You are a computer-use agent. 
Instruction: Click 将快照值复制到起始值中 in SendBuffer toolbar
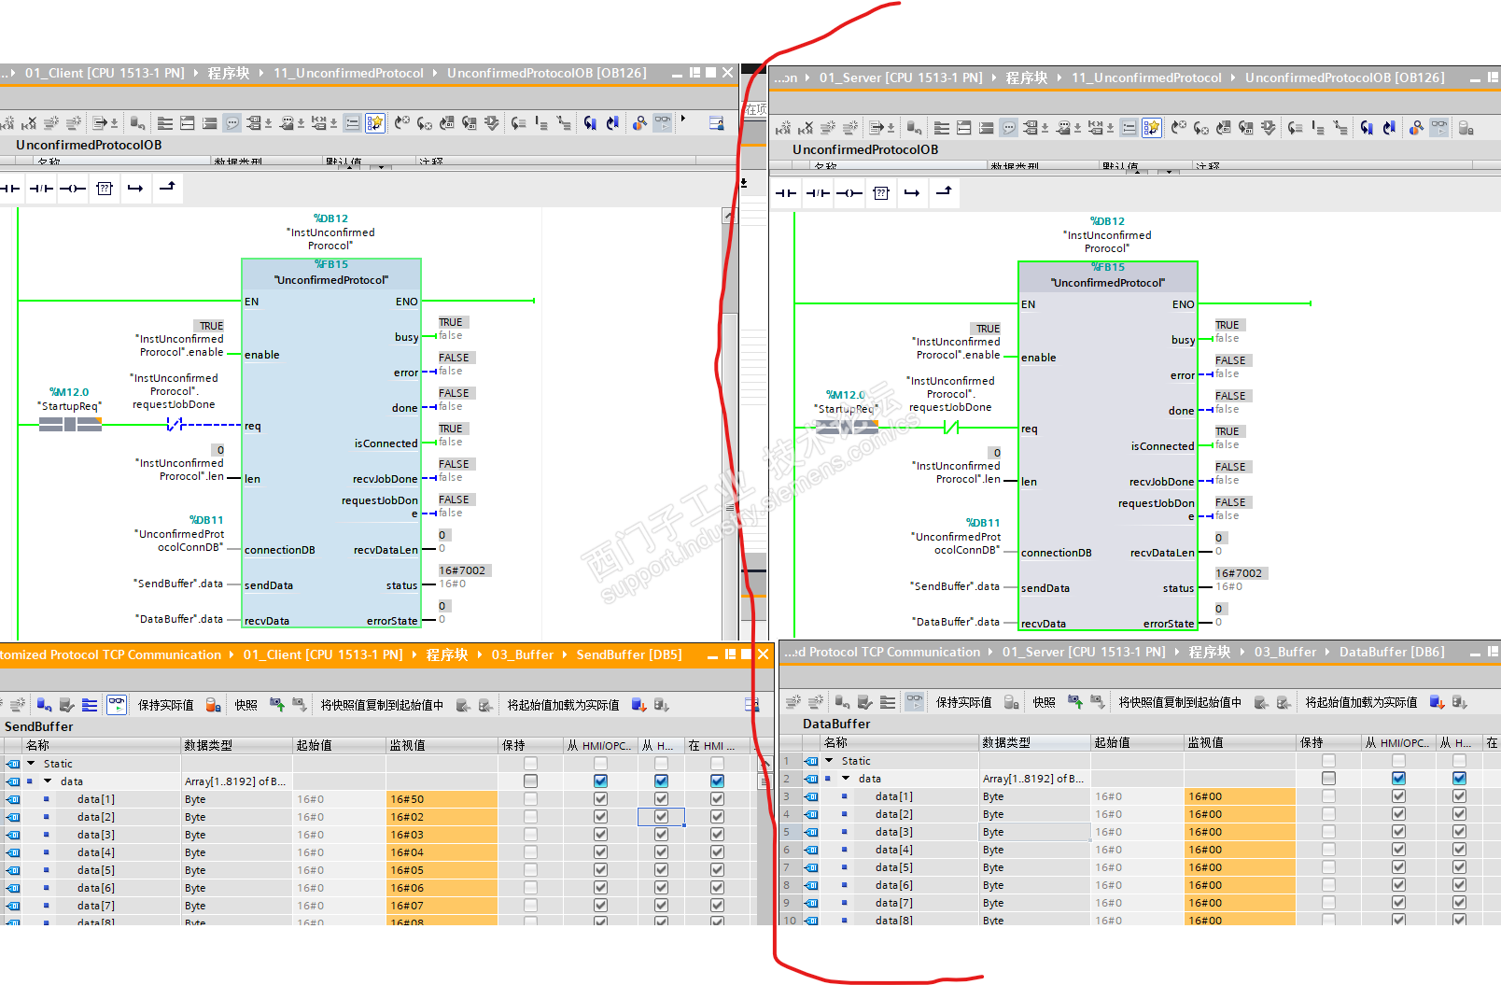(382, 705)
